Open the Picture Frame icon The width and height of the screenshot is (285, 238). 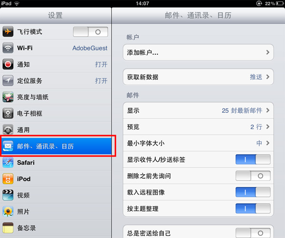pyautogui.click(x=8, y=113)
